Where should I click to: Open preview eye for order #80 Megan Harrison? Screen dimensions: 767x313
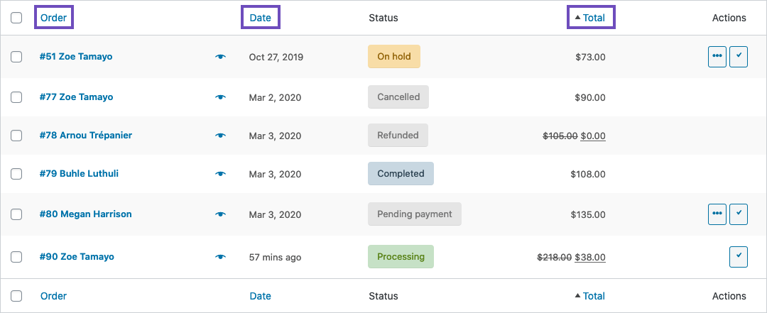[220, 214]
